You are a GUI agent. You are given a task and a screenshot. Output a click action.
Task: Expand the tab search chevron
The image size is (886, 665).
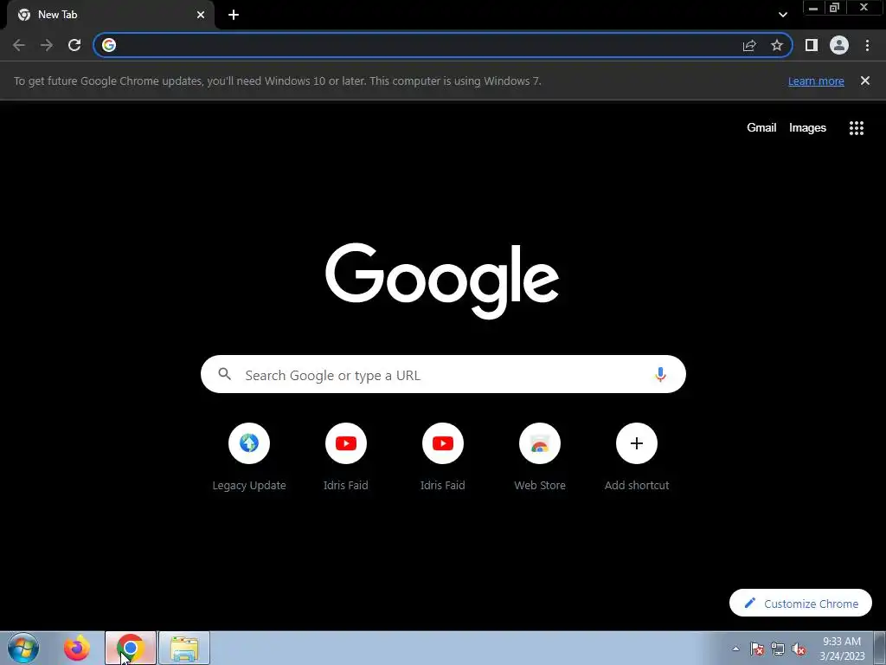(x=782, y=15)
